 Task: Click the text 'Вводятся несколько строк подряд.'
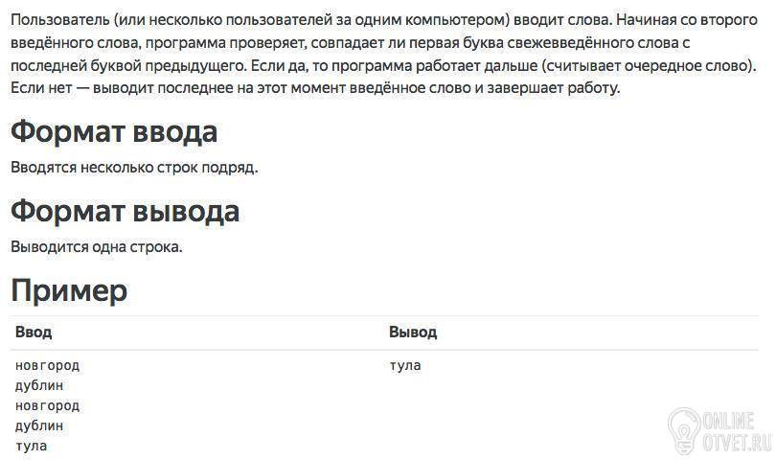point(134,168)
